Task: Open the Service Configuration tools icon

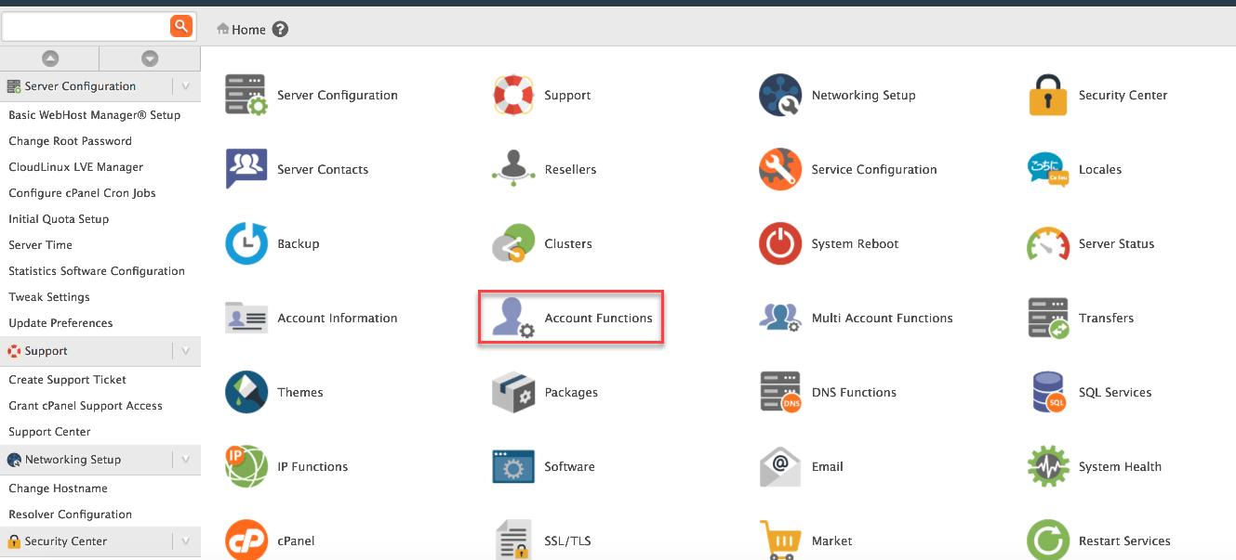Action: pos(780,169)
